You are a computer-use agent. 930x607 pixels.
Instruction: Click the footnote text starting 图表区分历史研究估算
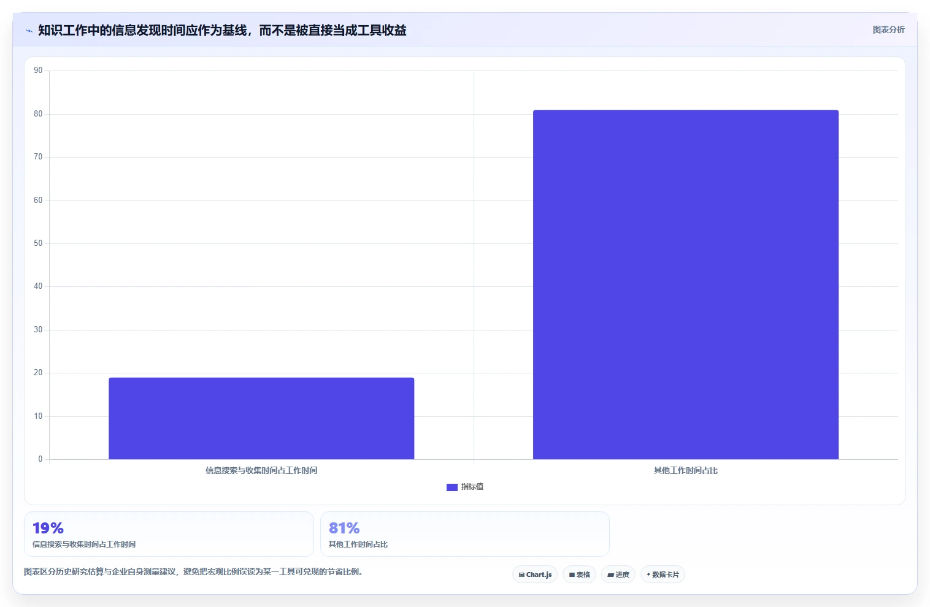[193, 572]
